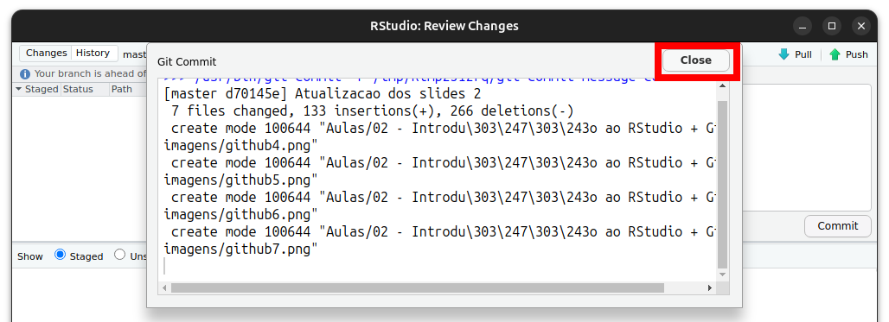The height and width of the screenshot is (322, 889).
Task: Close the Git Commit dialog
Action: [695, 60]
